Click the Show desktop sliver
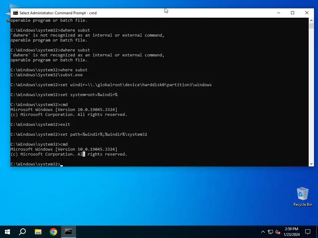The height and width of the screenshot is (238, 318). coord(317,232)
